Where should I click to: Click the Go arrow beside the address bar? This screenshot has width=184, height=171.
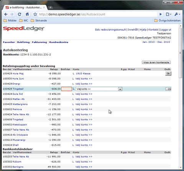tap(161, 14)
